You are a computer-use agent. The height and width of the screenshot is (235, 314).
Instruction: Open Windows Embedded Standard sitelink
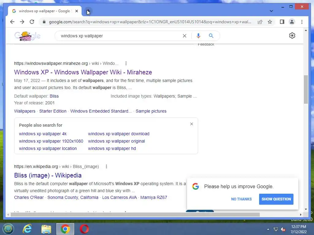101,111
